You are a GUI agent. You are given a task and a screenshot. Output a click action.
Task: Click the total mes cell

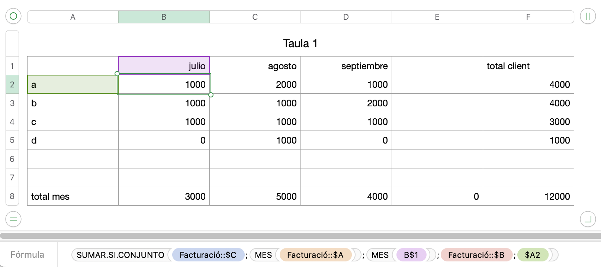[73, 196]
